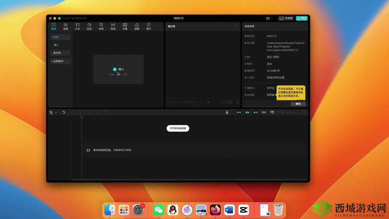Click the player play button

click(208, 102)
